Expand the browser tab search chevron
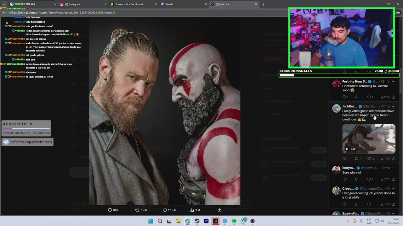403x226 pixels. click(x=4, y=4)
